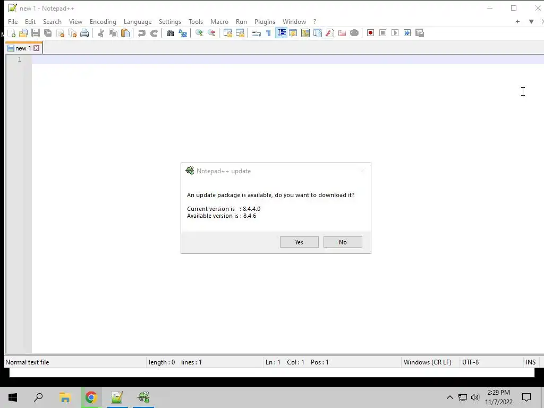Image resolution: width=544 pixels, height=408 pixels.
Task: Click No to decline the update
Action: click(343, 242)
